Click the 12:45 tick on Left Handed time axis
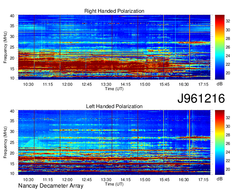 [x=87, y=180]
